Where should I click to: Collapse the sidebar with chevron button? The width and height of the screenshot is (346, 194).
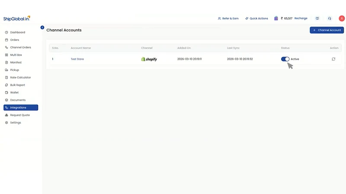(42, 28)
